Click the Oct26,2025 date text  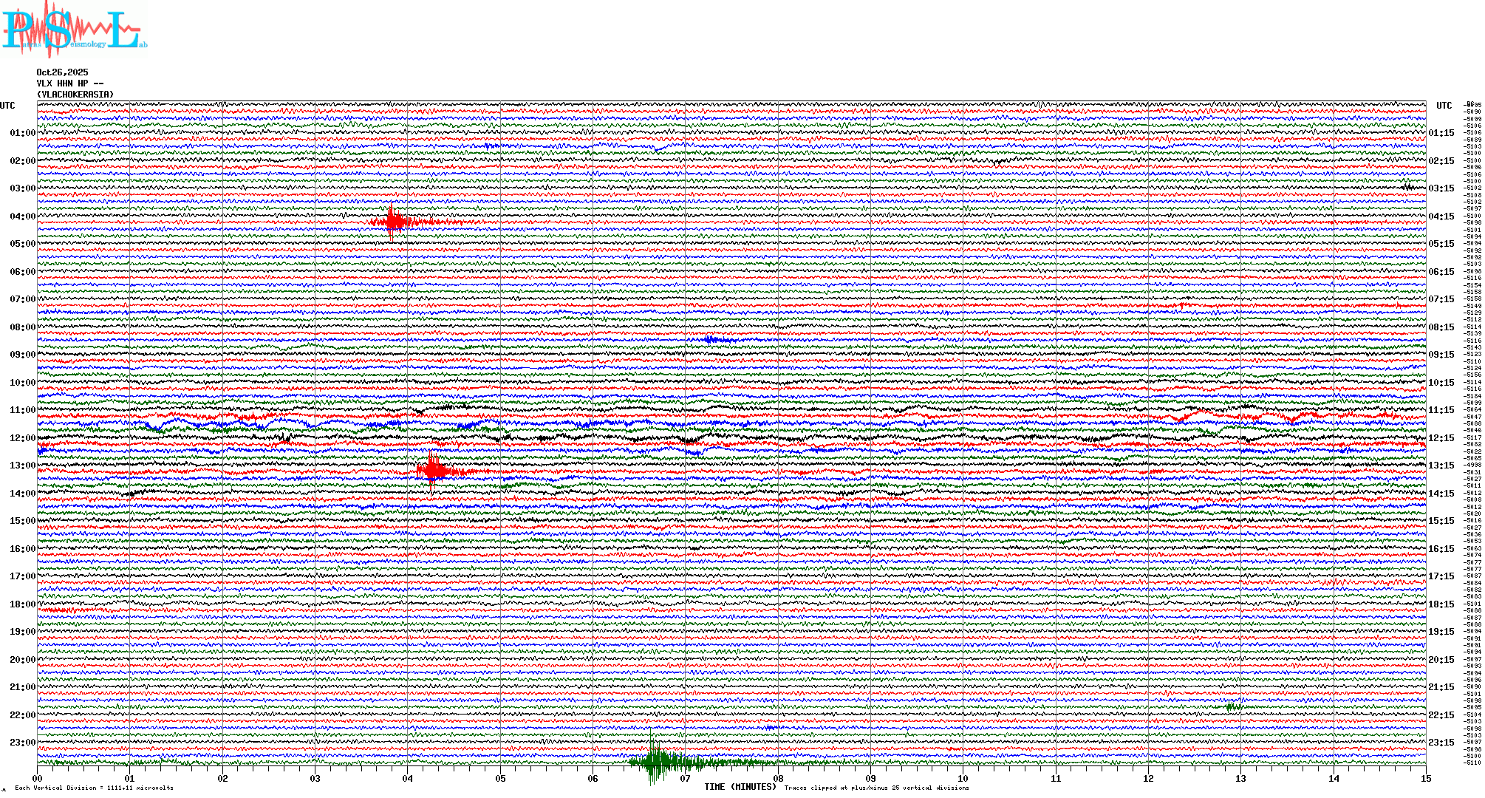(62, 72)
